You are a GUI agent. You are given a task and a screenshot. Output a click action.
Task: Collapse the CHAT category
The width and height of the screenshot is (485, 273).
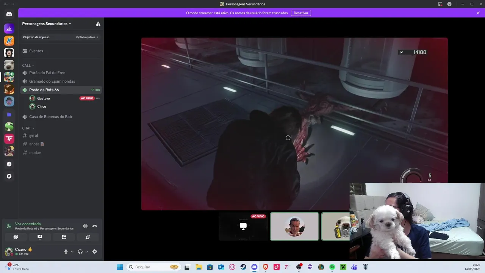tap(28, 128)
